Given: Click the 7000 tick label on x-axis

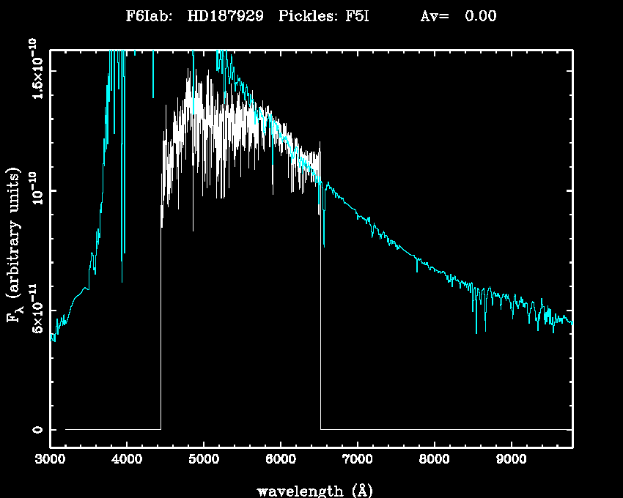Looking at the screenshot, I should tap(357, 461).
